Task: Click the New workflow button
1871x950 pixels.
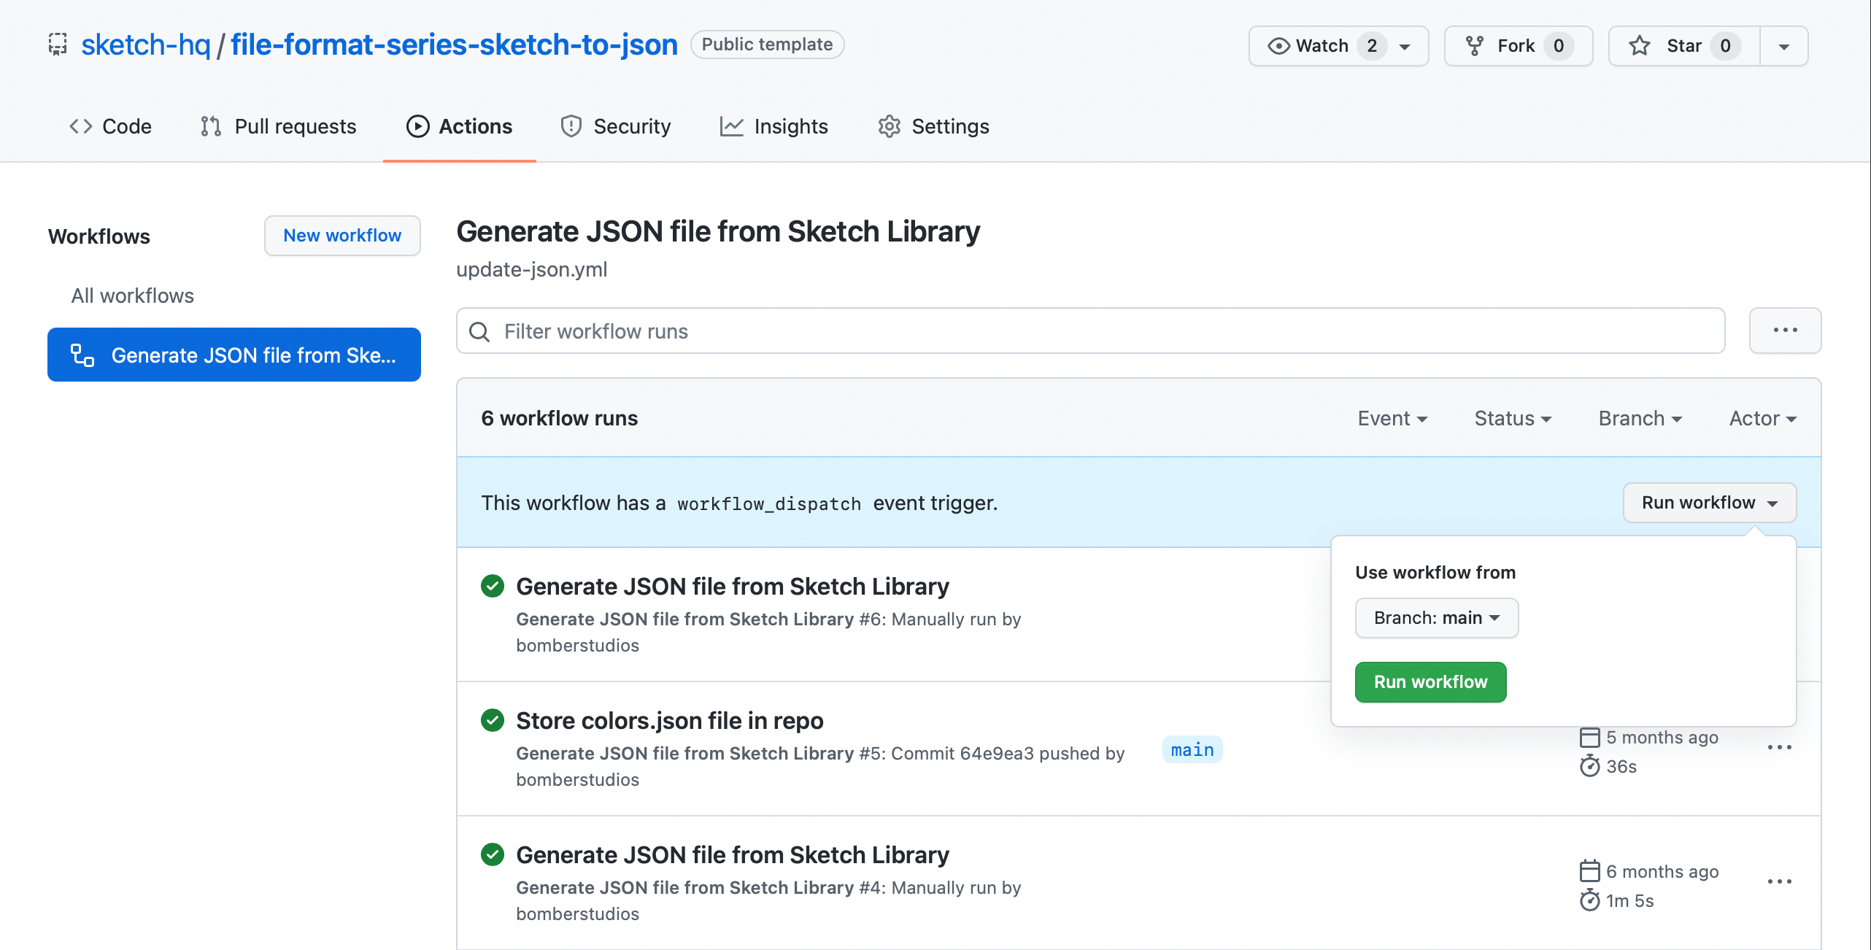Action: point(342,235)
